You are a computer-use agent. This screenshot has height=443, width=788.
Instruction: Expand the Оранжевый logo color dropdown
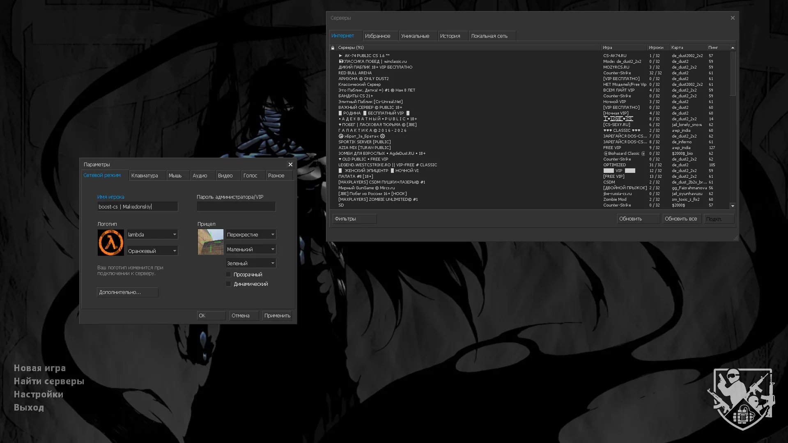click(x=152, y=251)
